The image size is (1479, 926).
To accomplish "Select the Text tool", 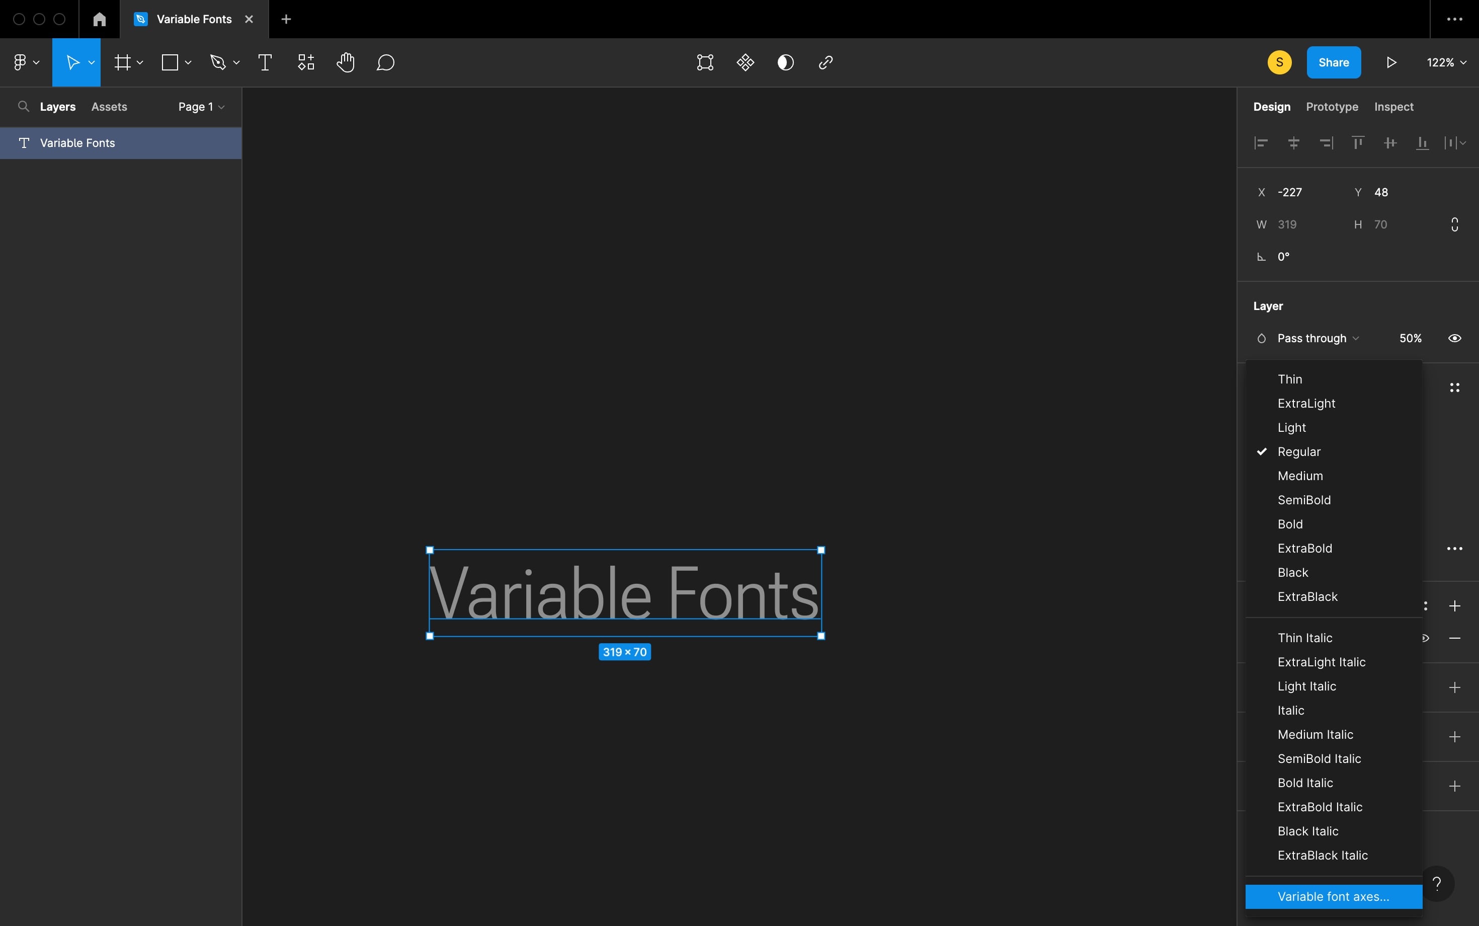I will coord(265,62).
